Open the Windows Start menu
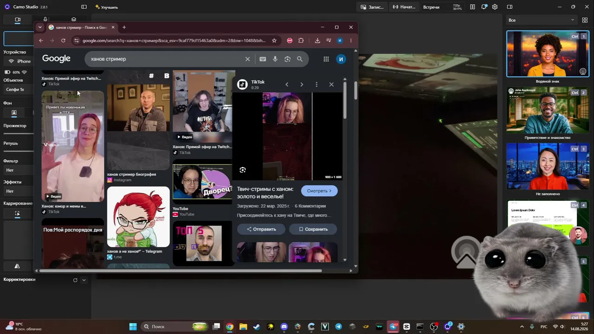 point(133,327)
